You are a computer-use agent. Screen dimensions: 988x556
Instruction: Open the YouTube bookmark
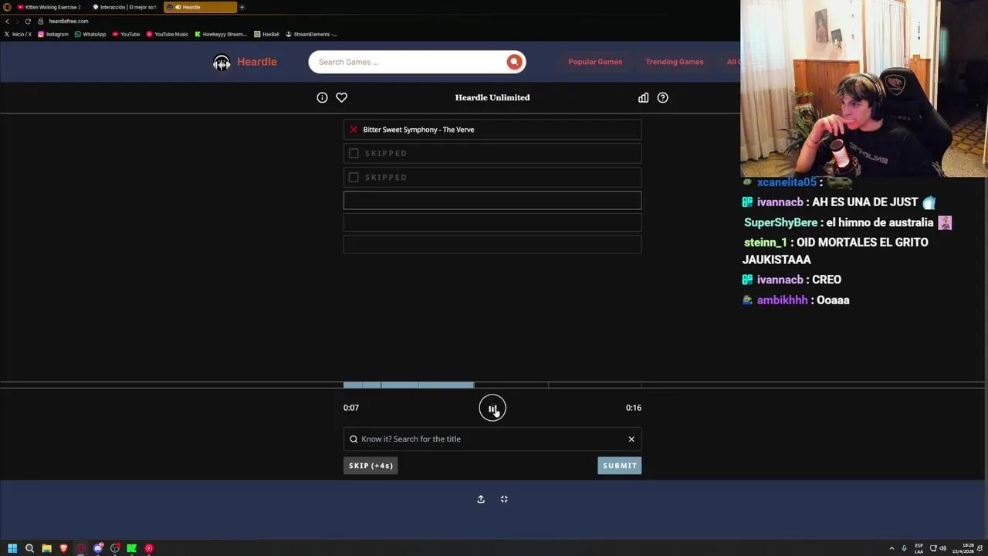click(126, 34)
